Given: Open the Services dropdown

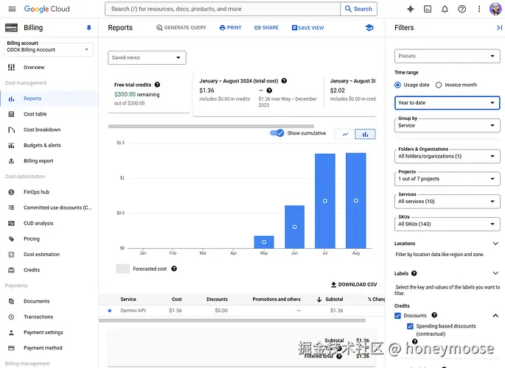Looking at the screenshot, I should [447, 201].
